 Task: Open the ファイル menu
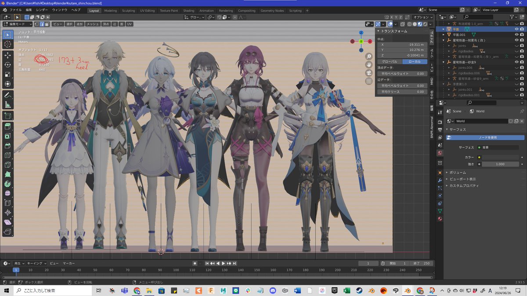point(15,10)
